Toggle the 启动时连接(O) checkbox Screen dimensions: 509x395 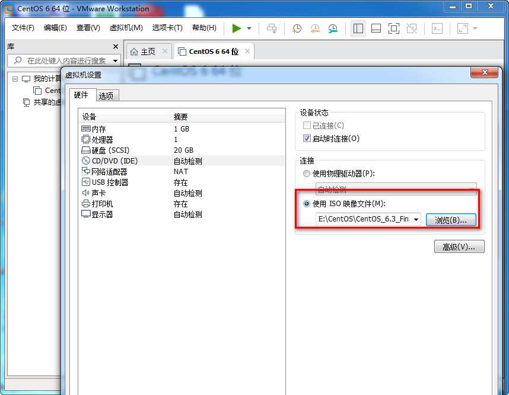307,139
